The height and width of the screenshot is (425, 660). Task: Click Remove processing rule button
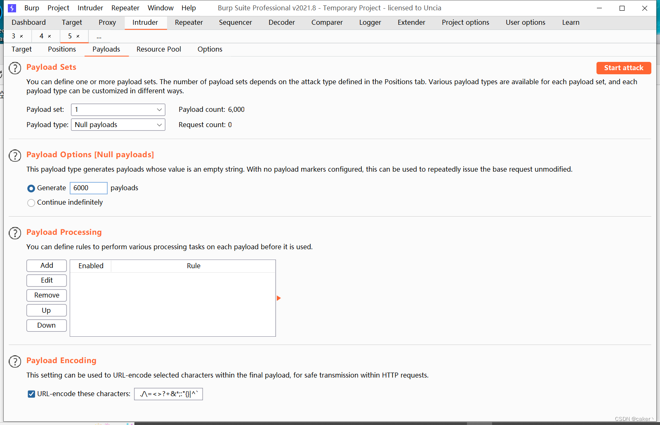47,295
